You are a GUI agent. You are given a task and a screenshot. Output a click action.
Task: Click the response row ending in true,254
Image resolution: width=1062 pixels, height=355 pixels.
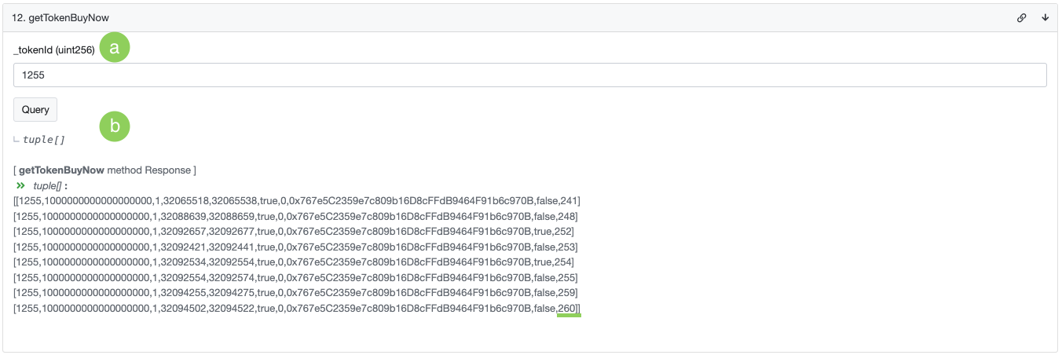click(x=294, y=262)
